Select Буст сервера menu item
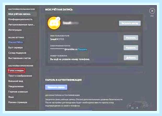 coord(15,47)
